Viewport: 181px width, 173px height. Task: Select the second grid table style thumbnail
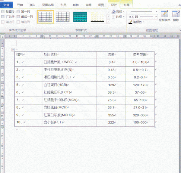(63, 17)
